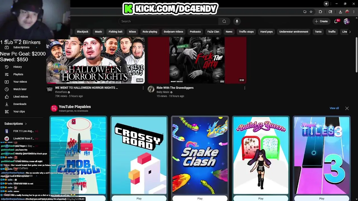Open Subscriptions item in sidebar
358x201 pixels.
pos(22,47)
